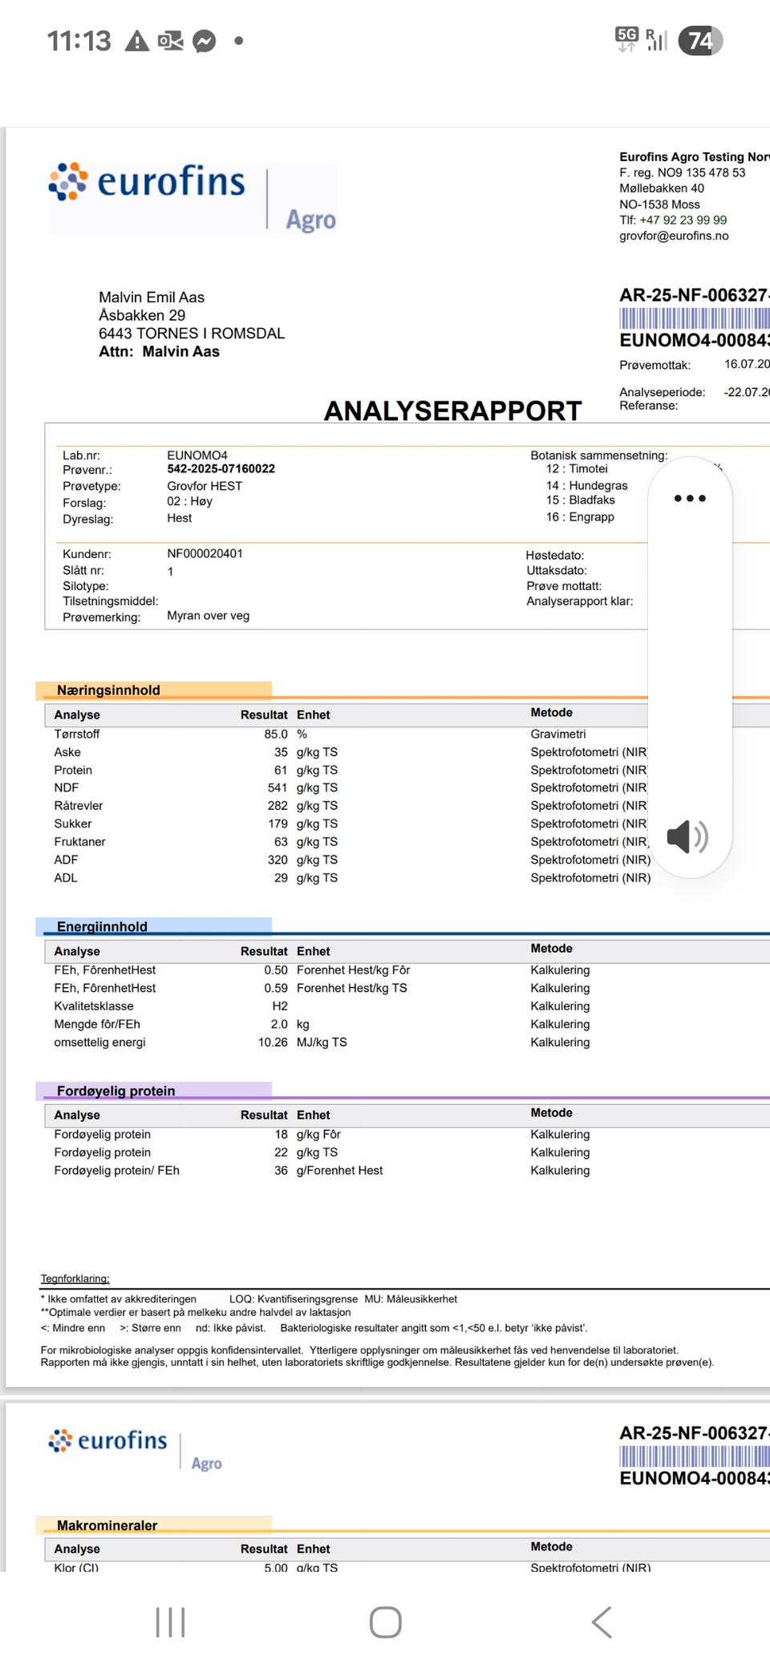This screenshot has width=770, height=1668.
Task: Tap the Android home button
Action: click(385, 1622)
